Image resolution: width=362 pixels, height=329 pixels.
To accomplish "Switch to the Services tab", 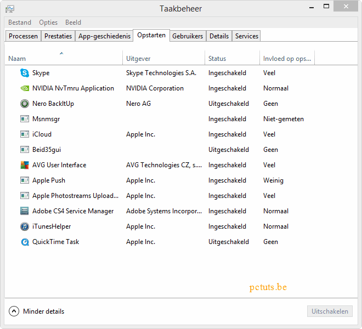I will [x=246, y=36].
